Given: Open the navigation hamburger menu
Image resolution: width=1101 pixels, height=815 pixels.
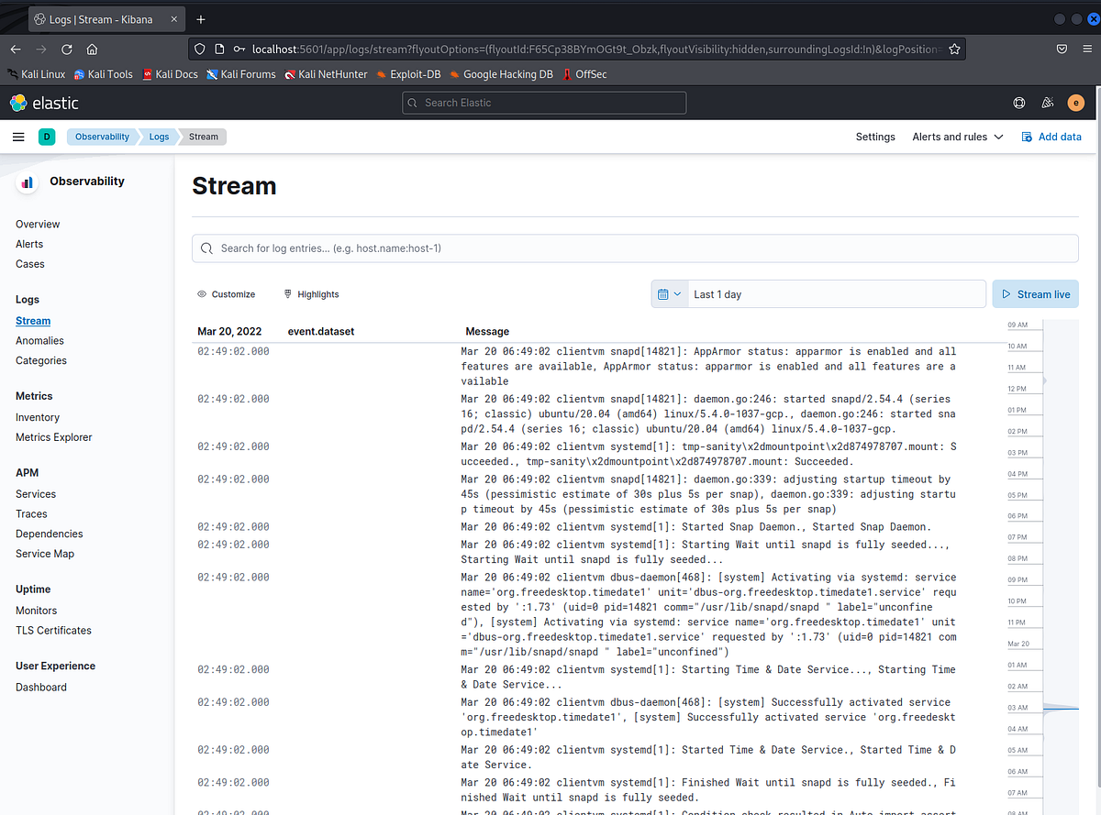Looking at the screenshot, I should pyautogui.click(x=18, y=136).
